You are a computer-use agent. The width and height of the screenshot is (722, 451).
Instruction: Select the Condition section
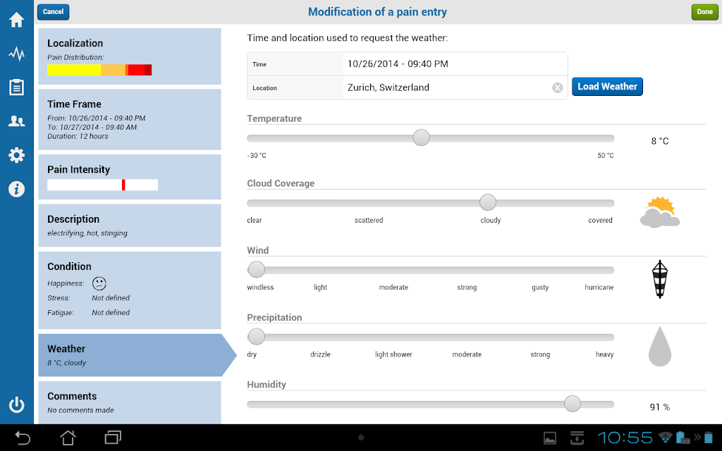tap(130, 290)
